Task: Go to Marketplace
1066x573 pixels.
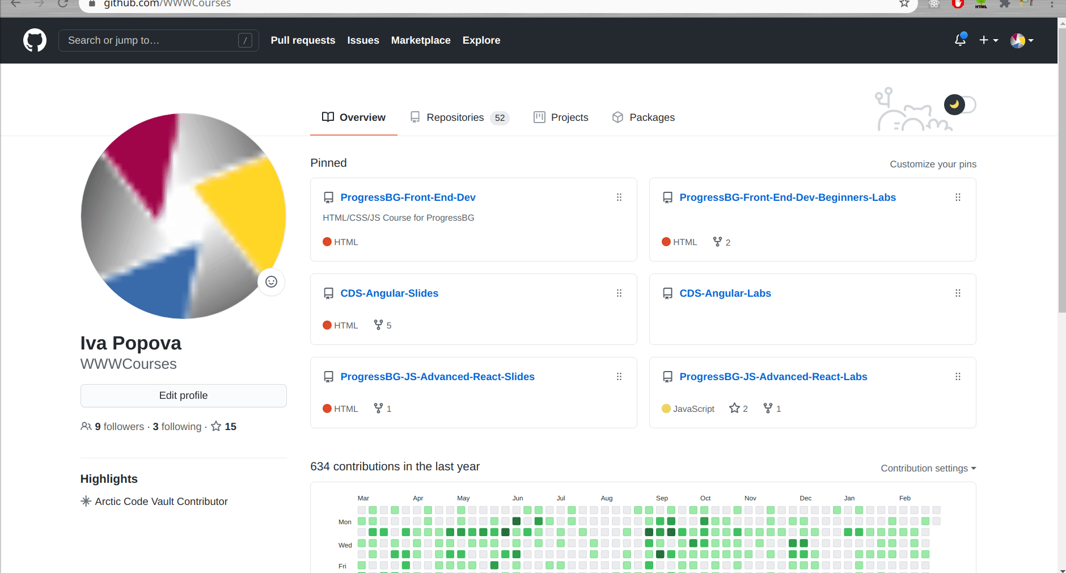Action: point(421,40)
